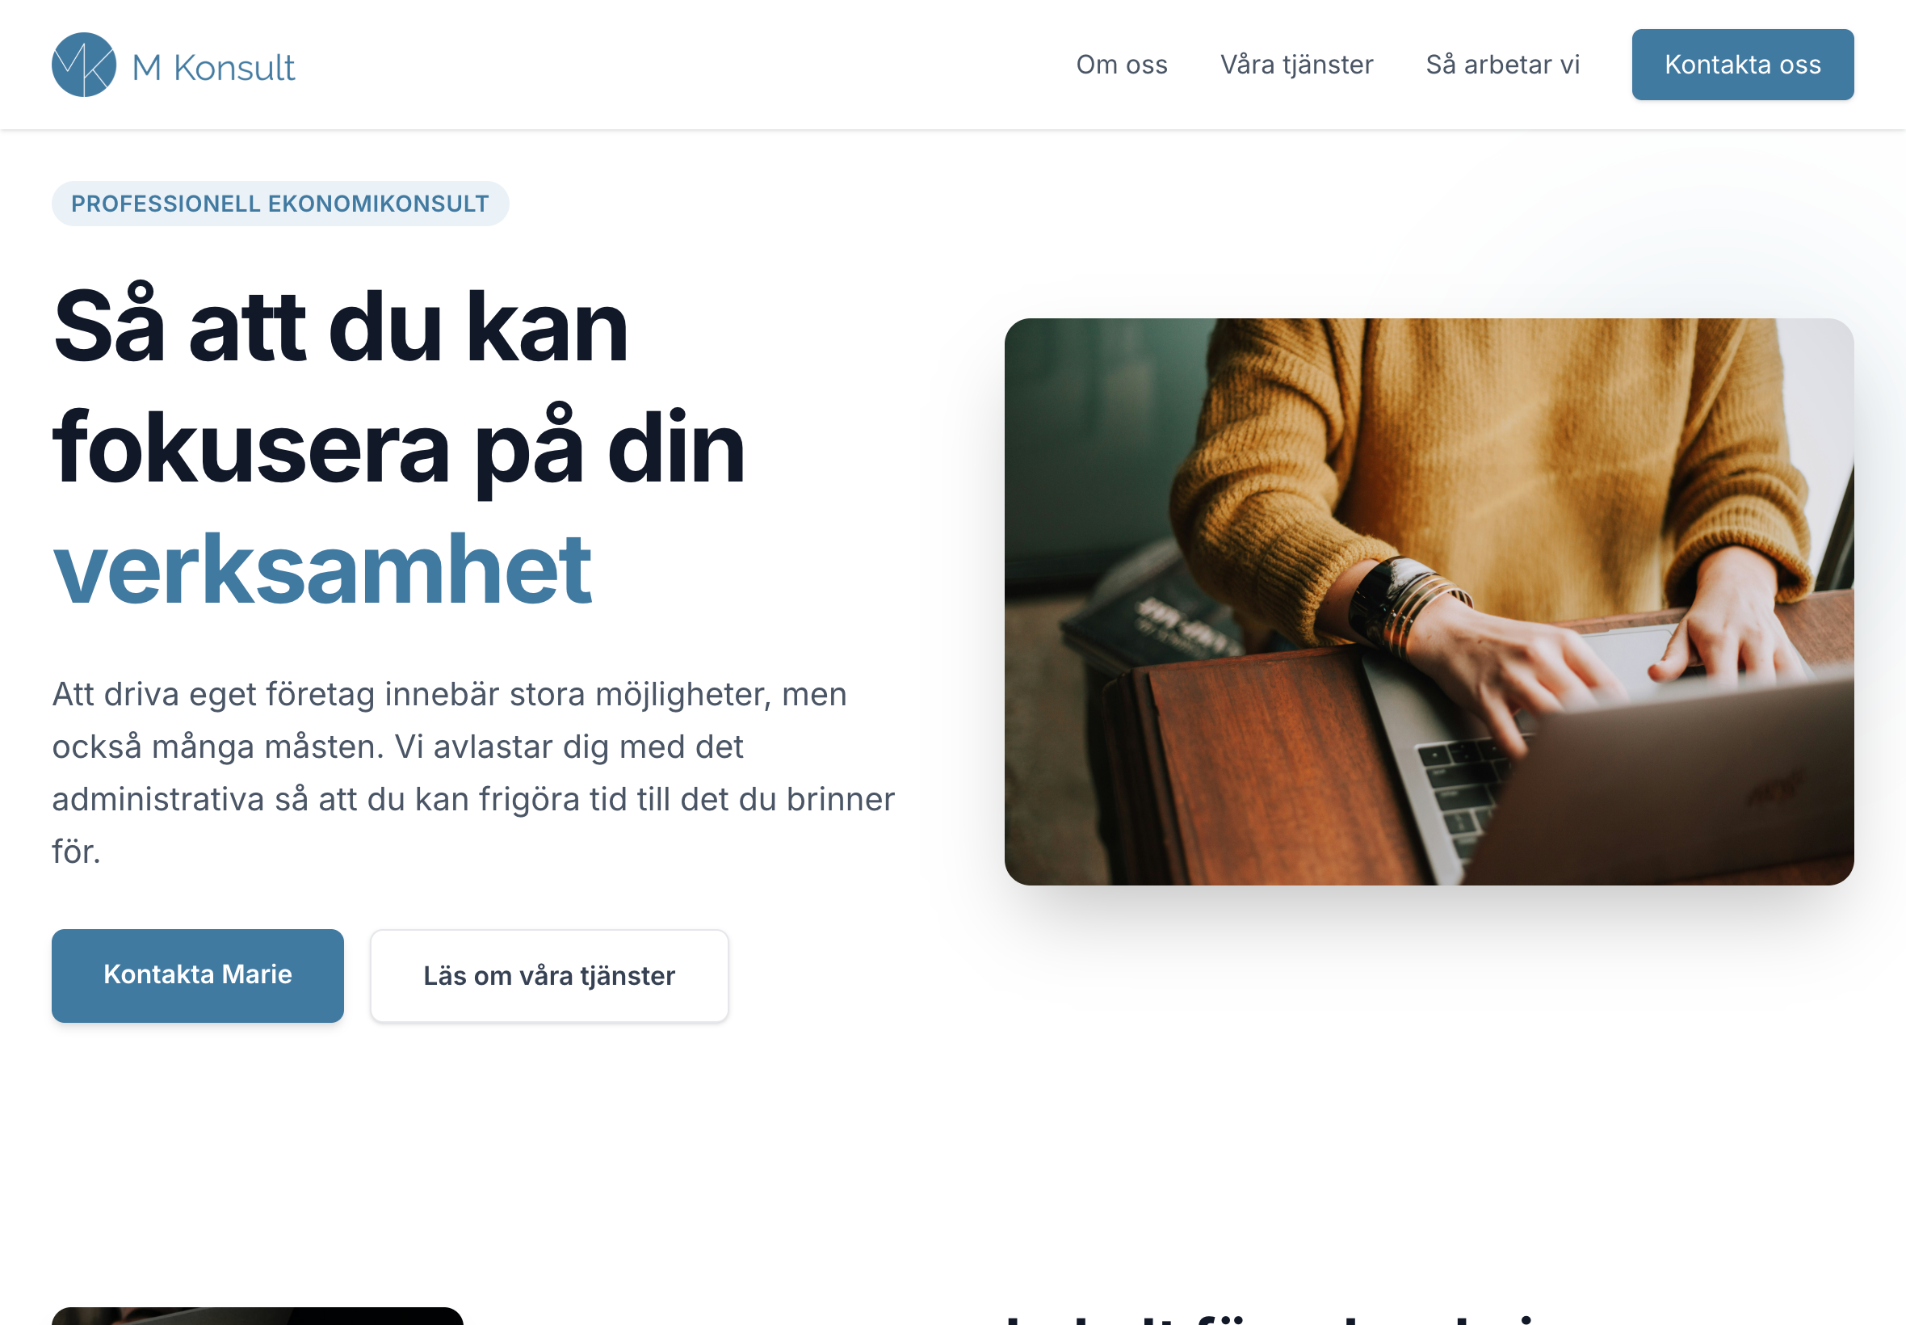
Task: Click the dark partially visible image at the bottom
Action: click(258, 1316)
